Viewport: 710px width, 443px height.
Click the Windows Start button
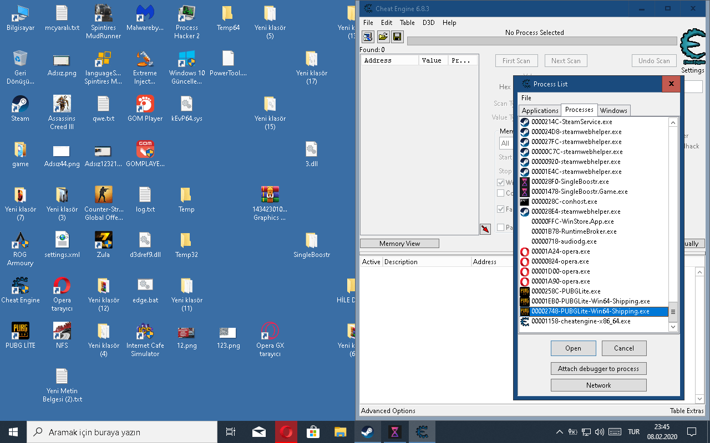pos(13,432)
